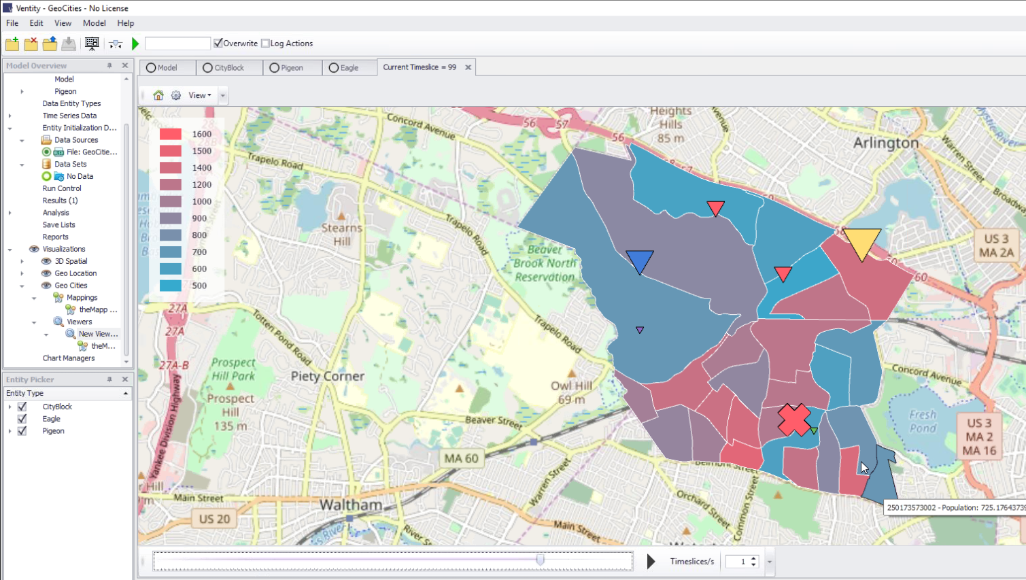Click the open project folder icon
Viewport: 1026px width, 580px height.
(x=50, y=44)
